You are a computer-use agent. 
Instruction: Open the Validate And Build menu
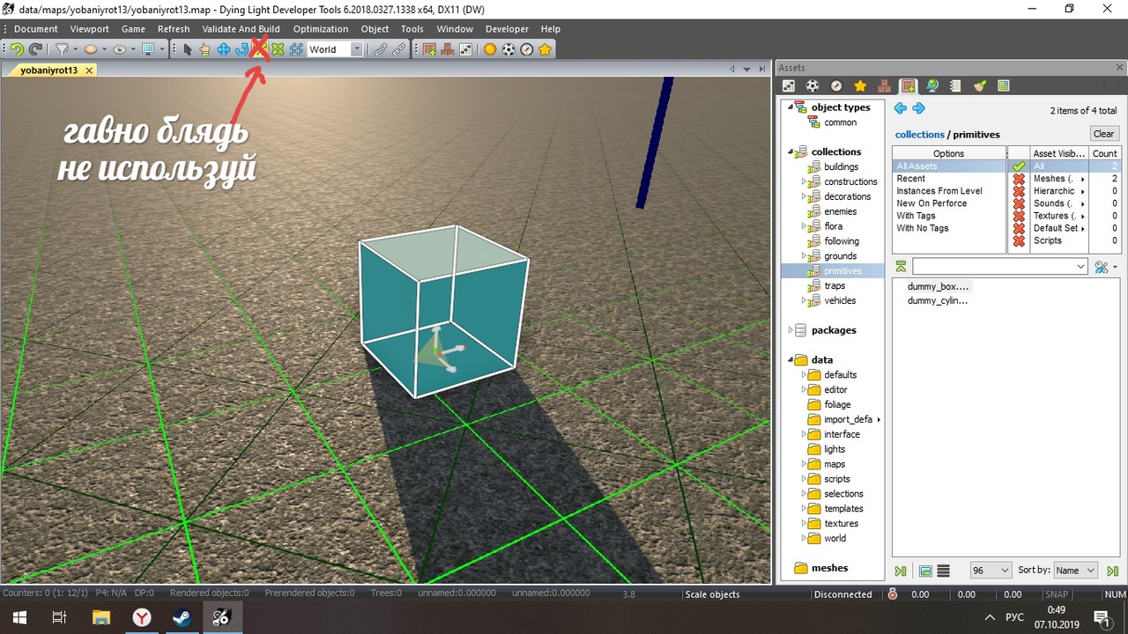click(x=241, y=29)
